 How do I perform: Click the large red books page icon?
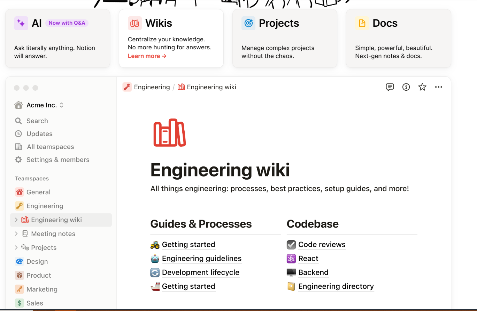click(169, 133)
